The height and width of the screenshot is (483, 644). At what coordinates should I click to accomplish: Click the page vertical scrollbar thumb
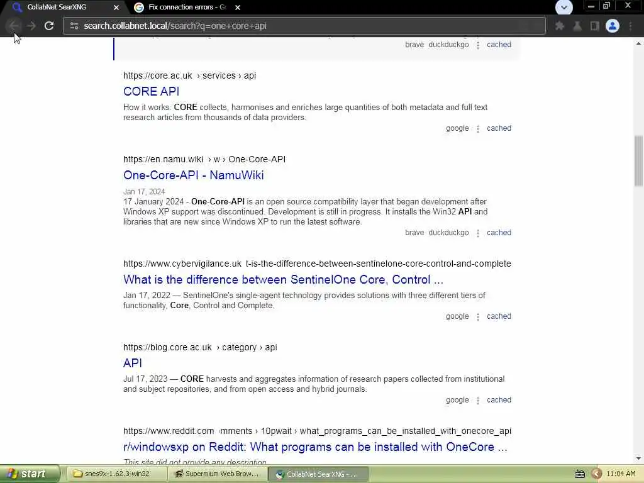(x=638, y=160)
